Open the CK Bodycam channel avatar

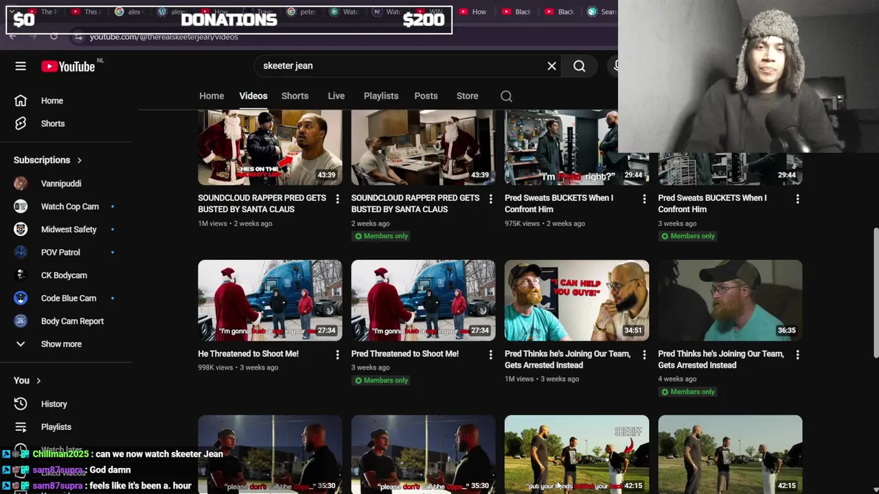click(21, 275)
